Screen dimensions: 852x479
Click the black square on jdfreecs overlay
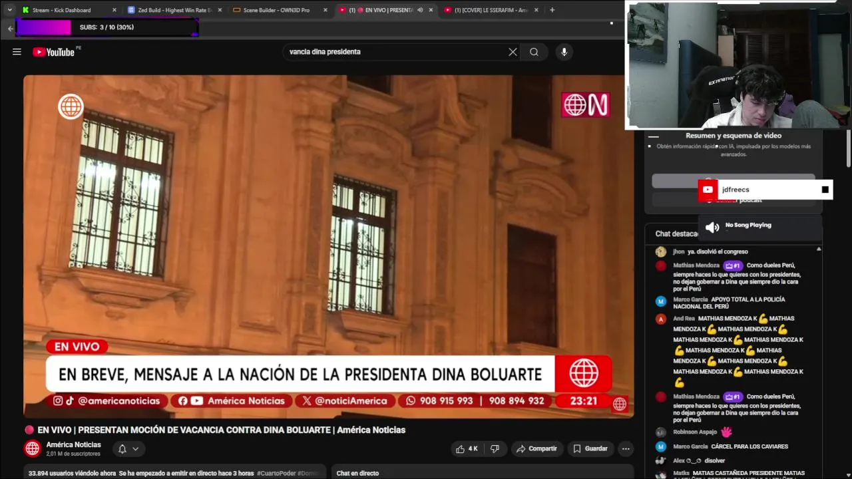click(825, 190)
